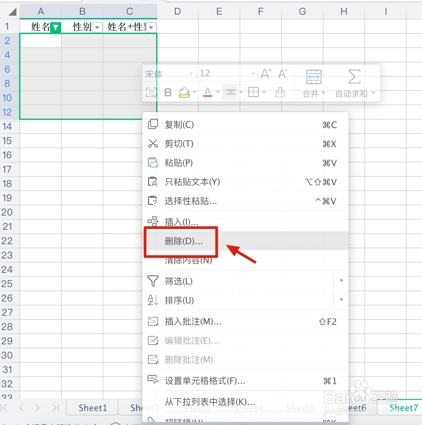Click the scissors icon beside 剪切(T)
Image resolution: width=422 pixels, height=425 pixels.
click(153, 143)
